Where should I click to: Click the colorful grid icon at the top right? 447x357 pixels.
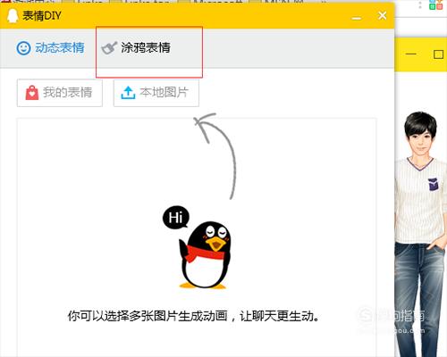point(436,4)
